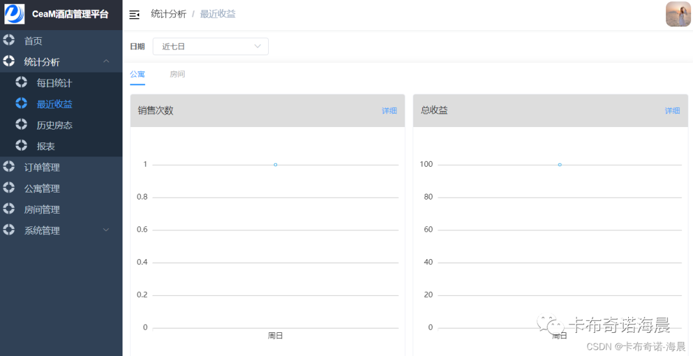Click the icon beside 历史房态
Viewport: 693px width, 356px height.
(x=21, y=124)
